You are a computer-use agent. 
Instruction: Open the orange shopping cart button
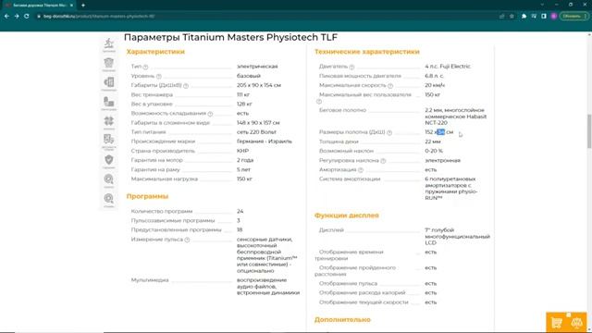pyautogui.click(x=556, y=323)
